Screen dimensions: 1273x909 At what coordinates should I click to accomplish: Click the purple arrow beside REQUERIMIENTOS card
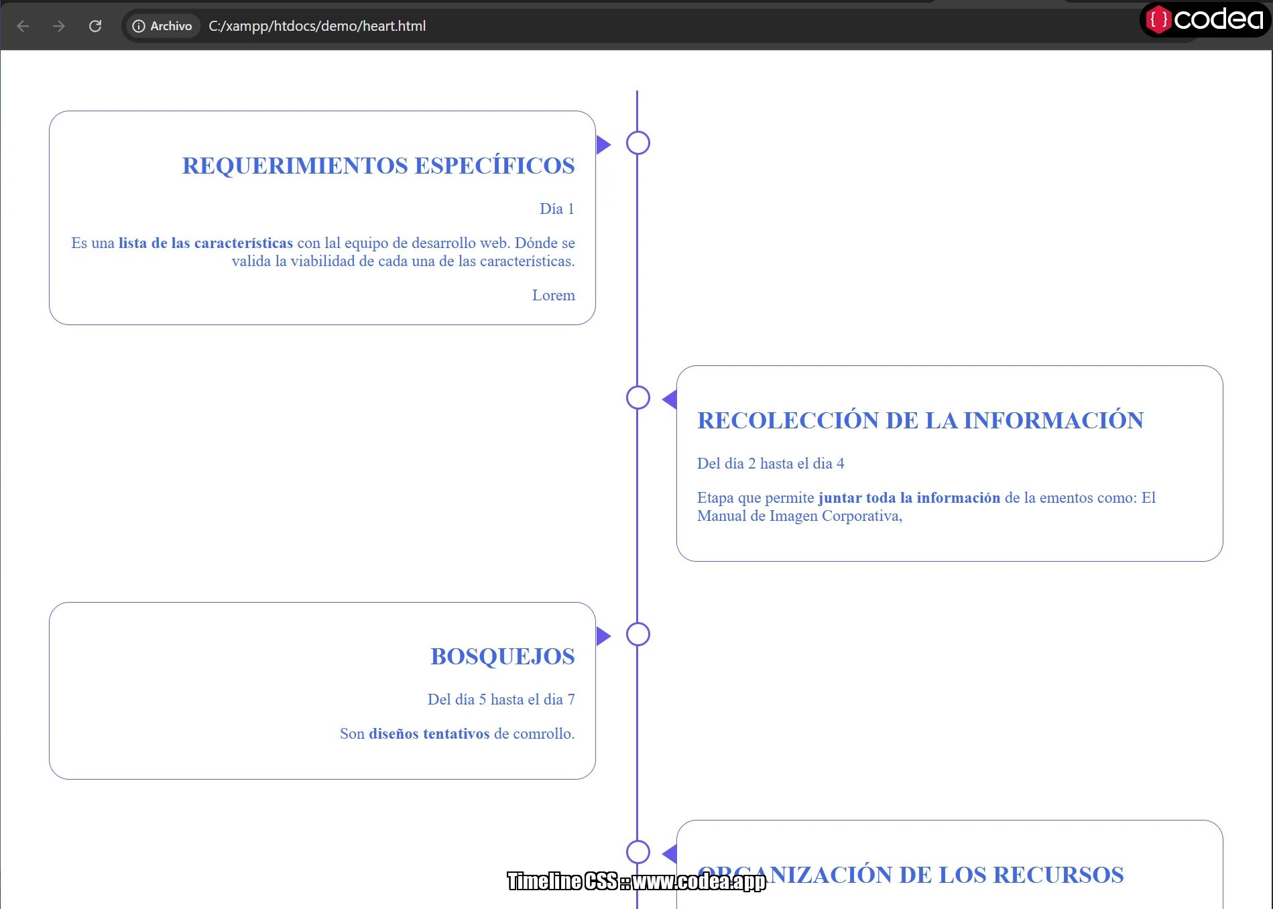[x=604, y=143]
